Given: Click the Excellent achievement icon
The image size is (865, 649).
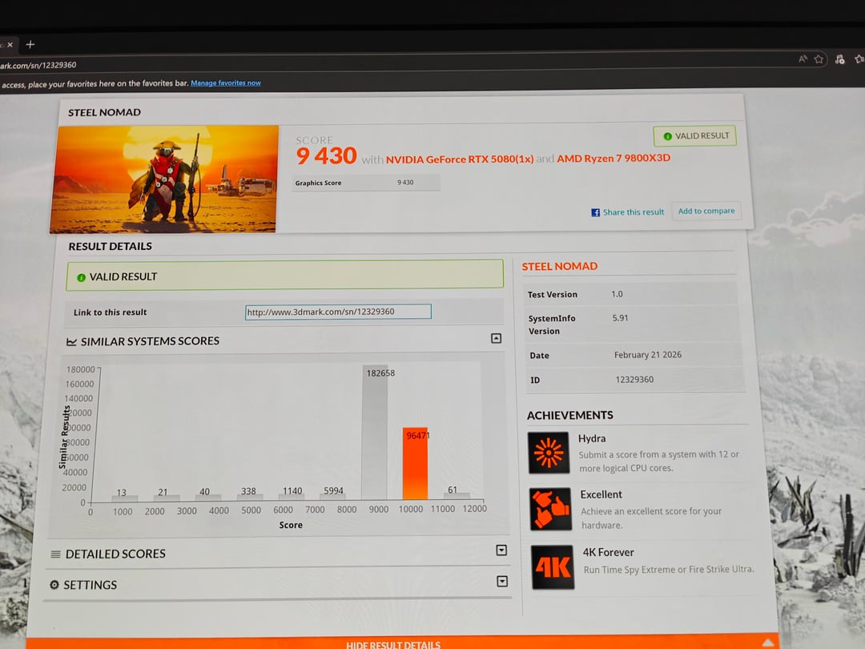Looking at the screenshot, I should tap(550, 509).
